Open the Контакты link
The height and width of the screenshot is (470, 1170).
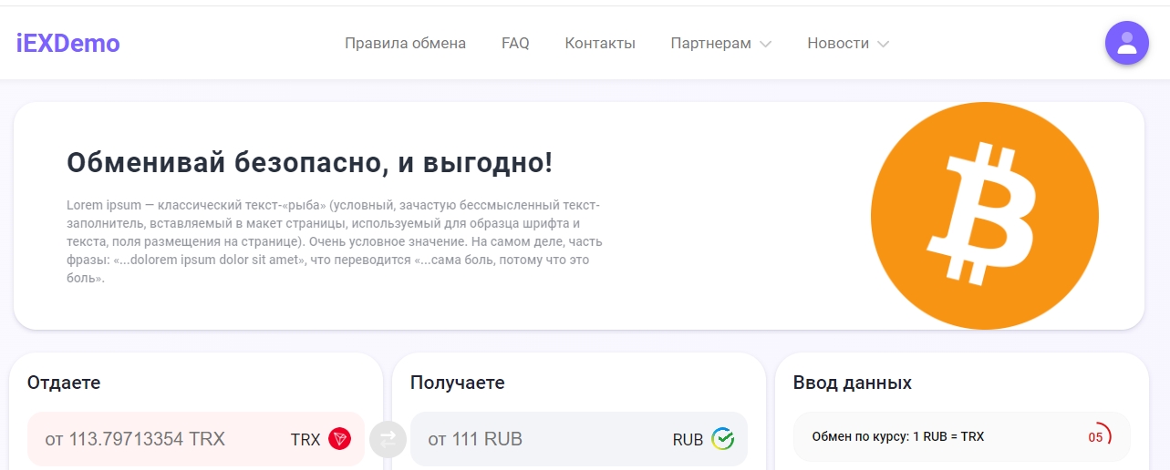click(x=600, y=43)
